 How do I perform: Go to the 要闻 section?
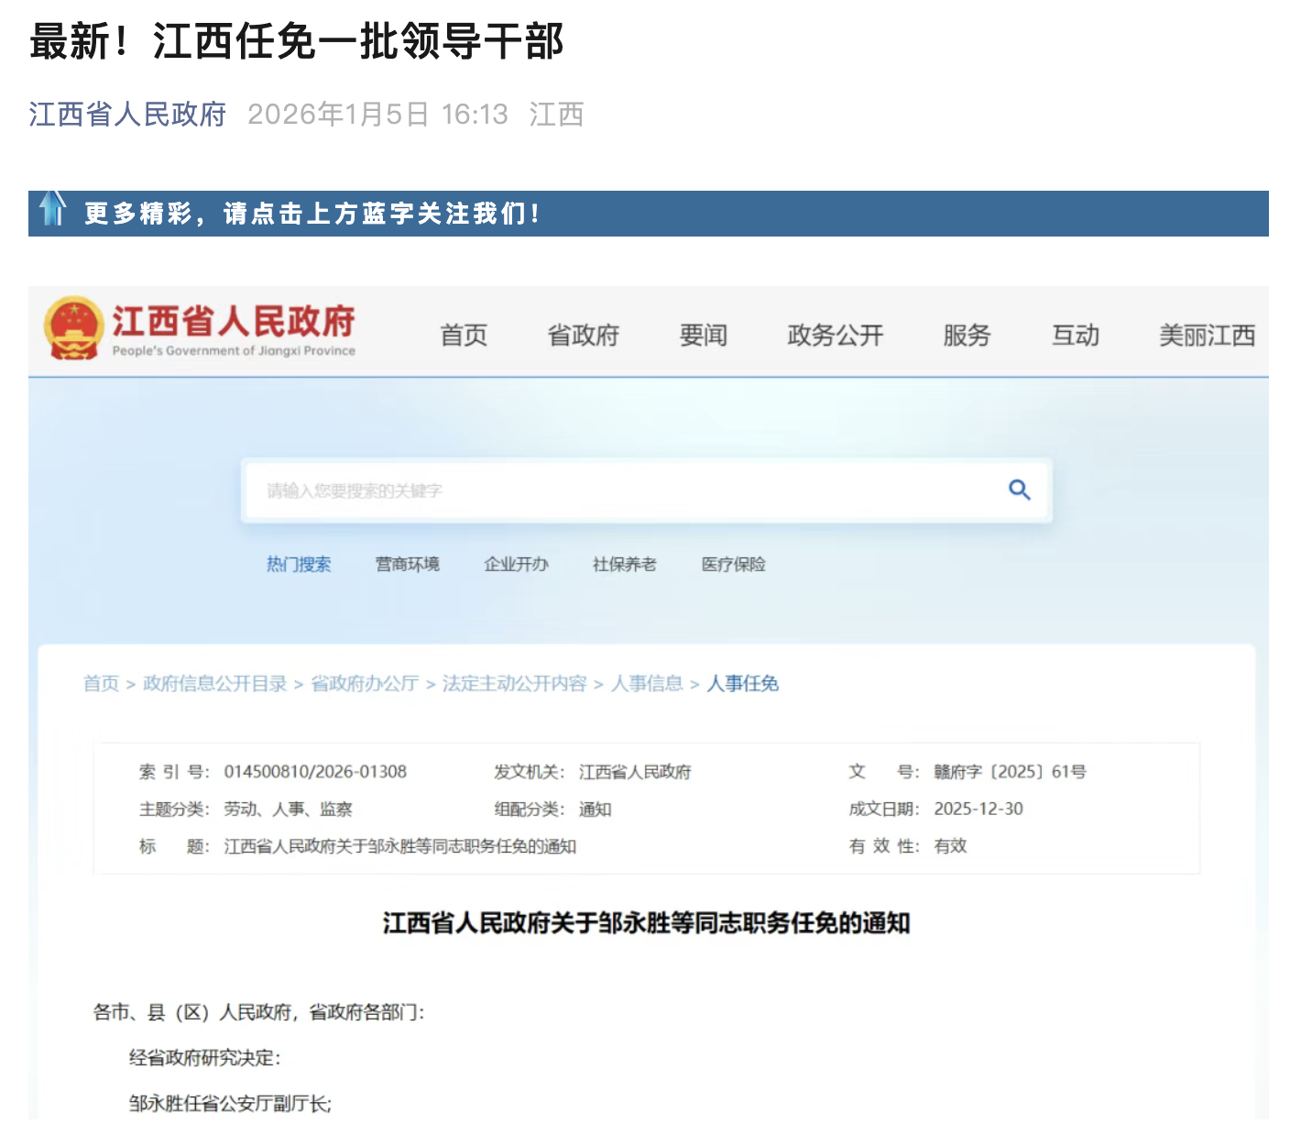click(703, 336)
